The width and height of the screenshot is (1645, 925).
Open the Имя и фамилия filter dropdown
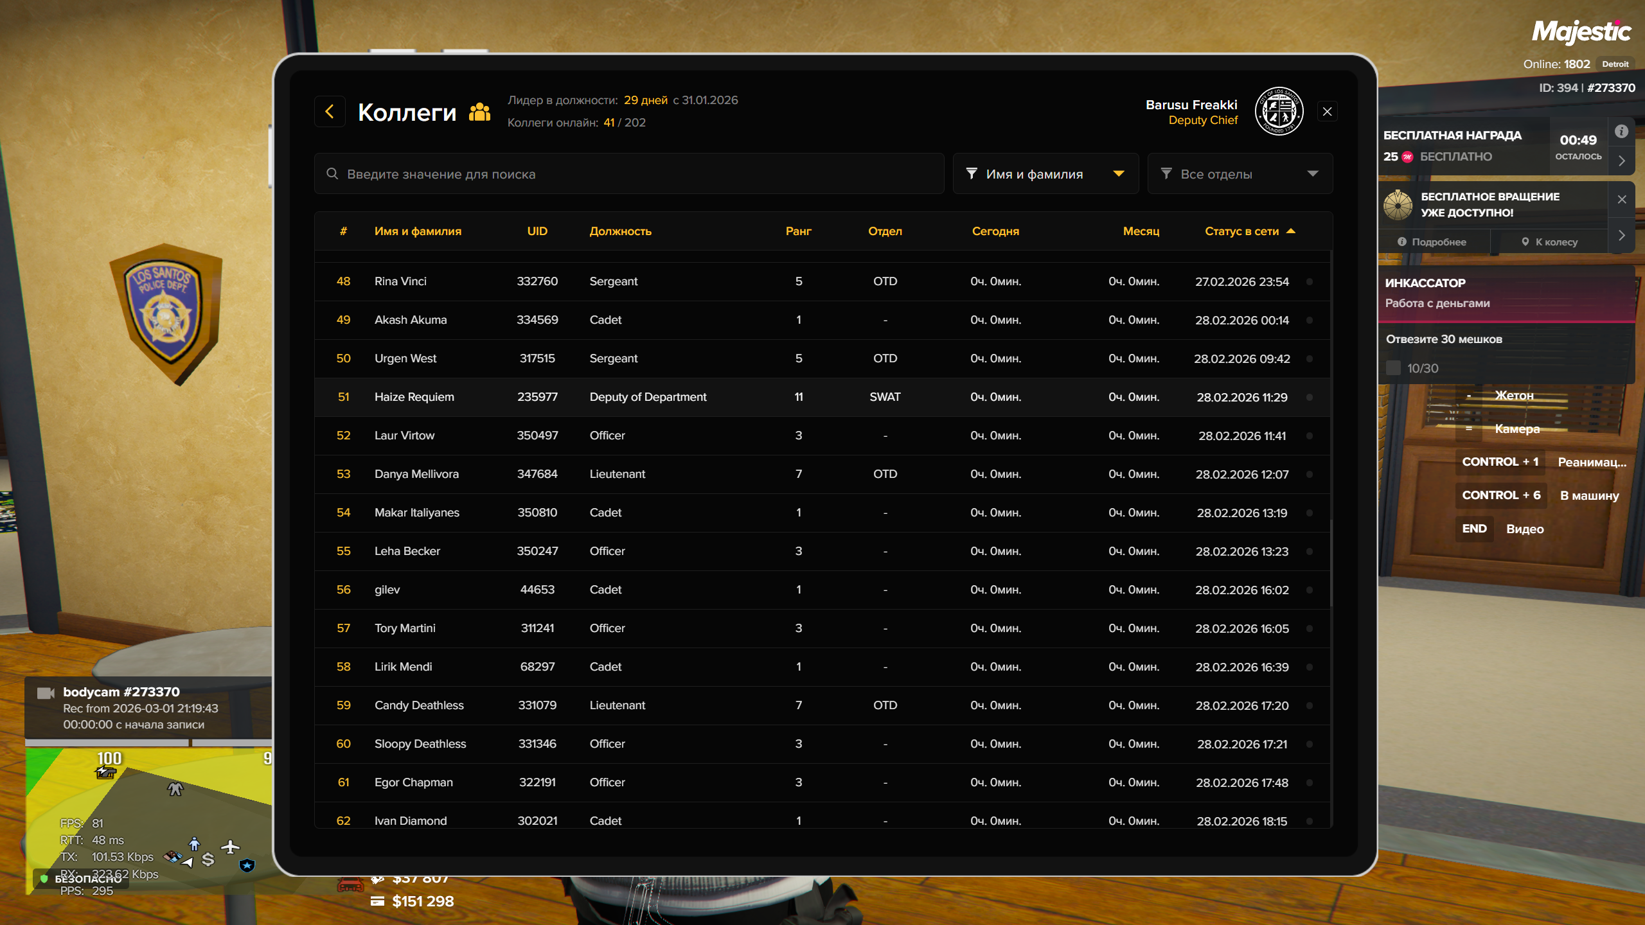1045,173
